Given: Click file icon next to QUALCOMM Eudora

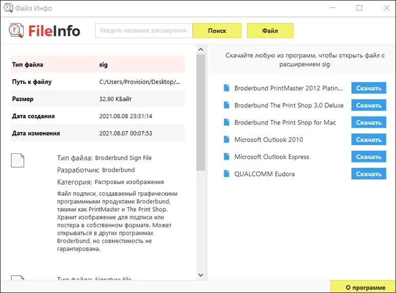Looking at the screenshot, I should 226,174.
